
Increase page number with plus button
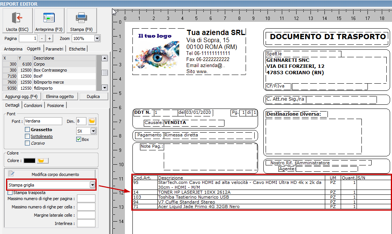click(49, 38)
